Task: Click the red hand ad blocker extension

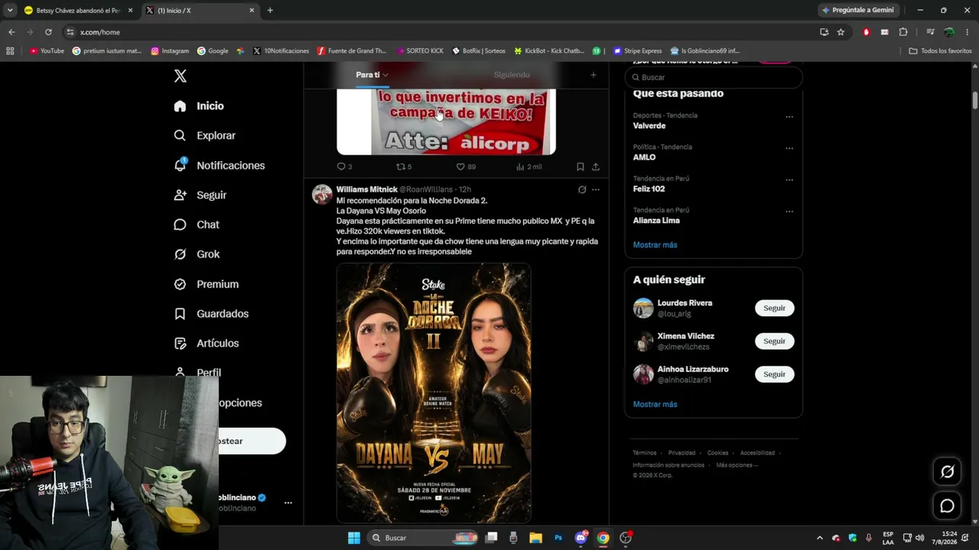Action: [x=866, y=32]
